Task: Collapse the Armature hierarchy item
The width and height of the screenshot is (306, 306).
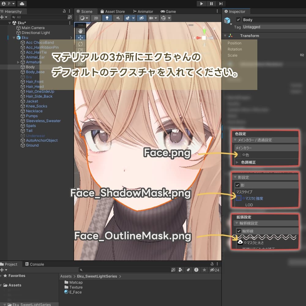Action: pyautogui.click(x=19, y=62)
